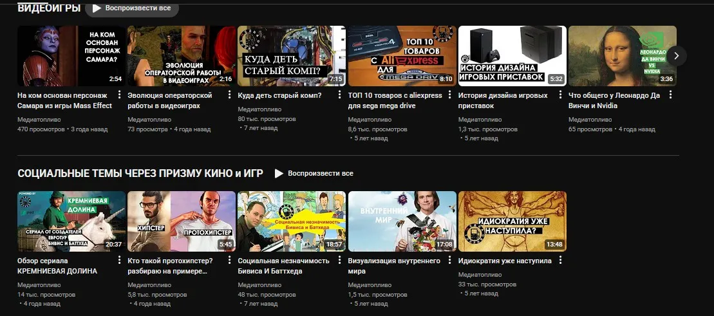Open the Куда деть старый комп thumbnail
This screenshot has height=316, width=714.
[292, 56]
